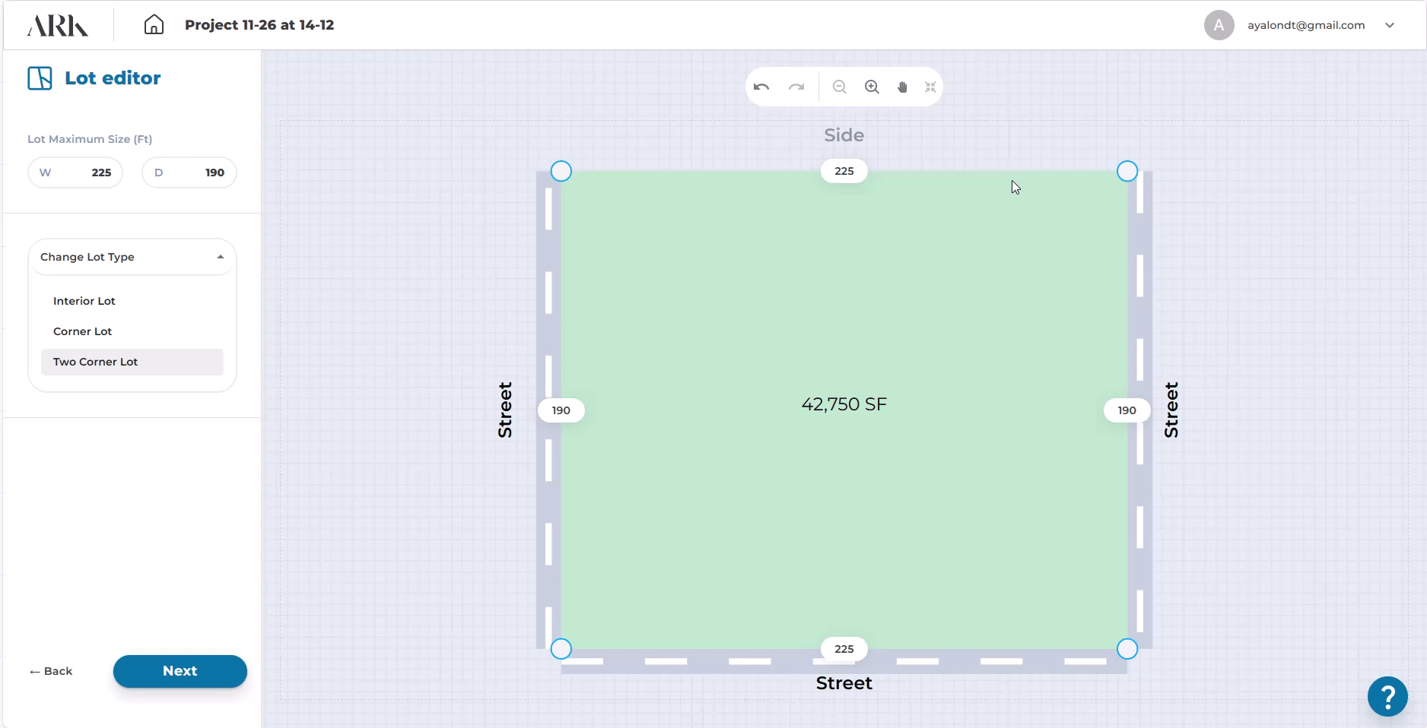The image size is (1427, 728).
Task: Click the undo arrow icon
Action: tap(761, 87)
